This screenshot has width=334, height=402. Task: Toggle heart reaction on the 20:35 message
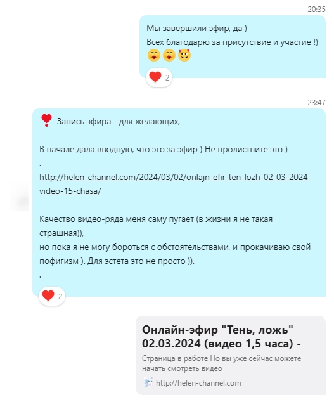click(x=155, y=77)
